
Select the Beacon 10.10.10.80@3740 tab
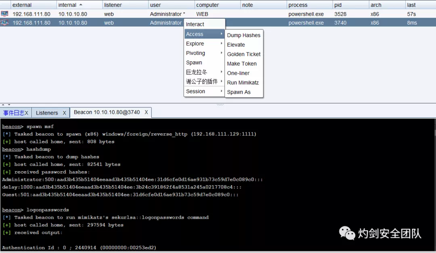click(x=107, y=112)
